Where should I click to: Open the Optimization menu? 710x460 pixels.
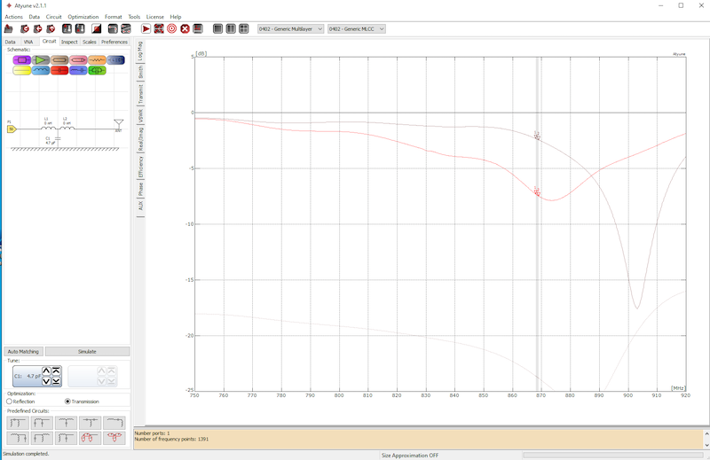[83, 17]
